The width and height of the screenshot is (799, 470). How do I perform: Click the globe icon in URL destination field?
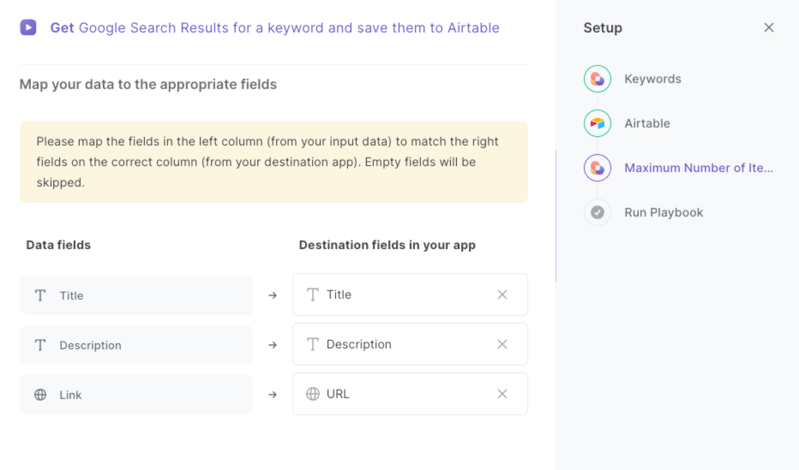(313, 394)
